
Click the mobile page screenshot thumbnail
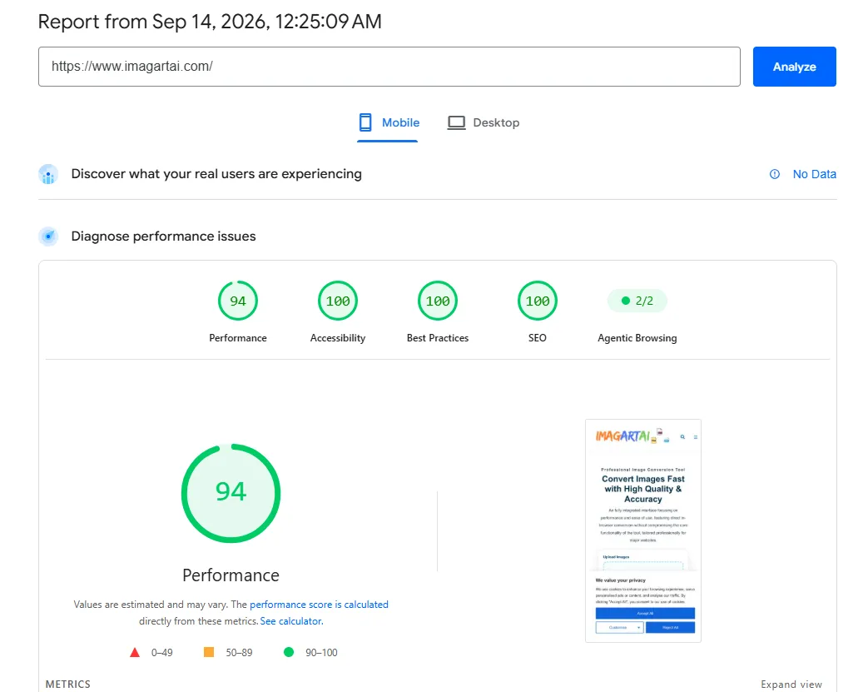click(642, 530)
